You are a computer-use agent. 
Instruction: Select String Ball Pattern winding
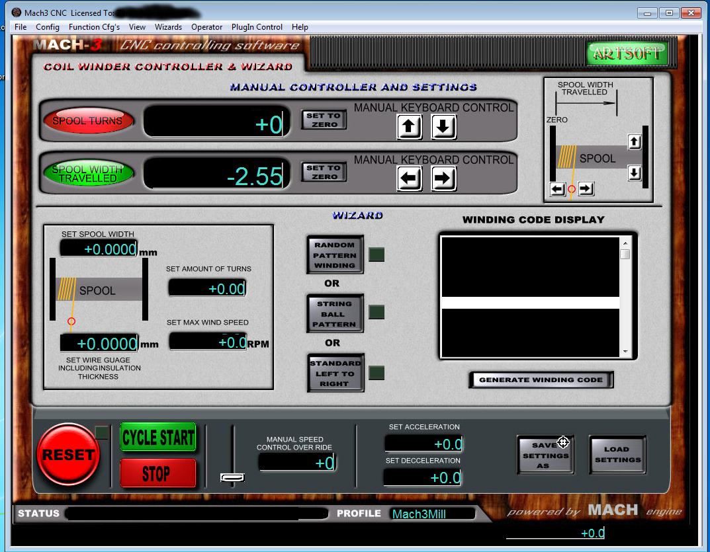pyautogui.click(x=335, y=313)
